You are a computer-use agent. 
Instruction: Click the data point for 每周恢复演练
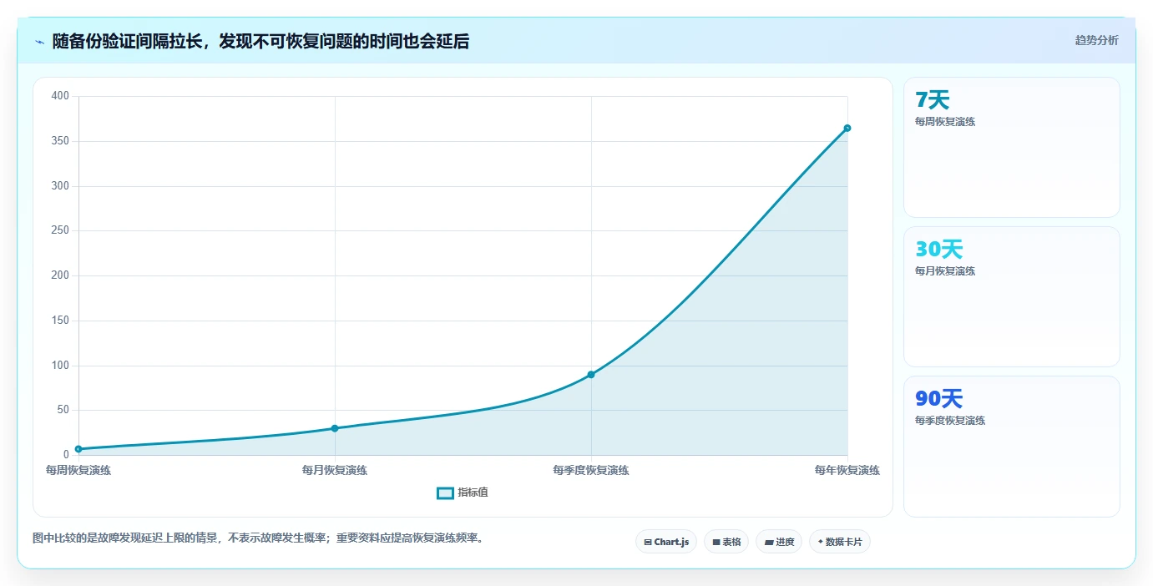point(78,449)
